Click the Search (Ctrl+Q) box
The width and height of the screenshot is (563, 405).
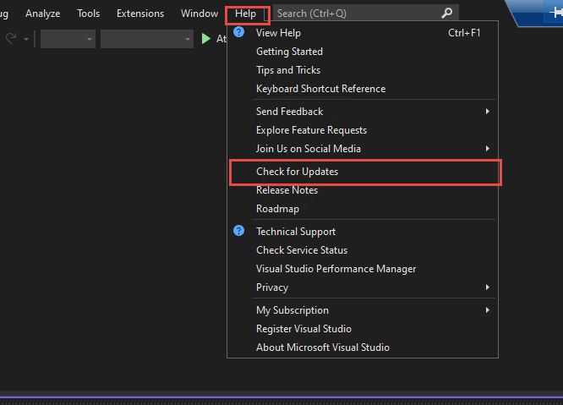[365, 14]
